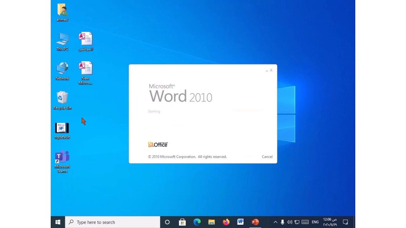Screen dimensions: 406x228
Task: Select the Microsoft Teams shortcut icon
Action: pos(62,161)
